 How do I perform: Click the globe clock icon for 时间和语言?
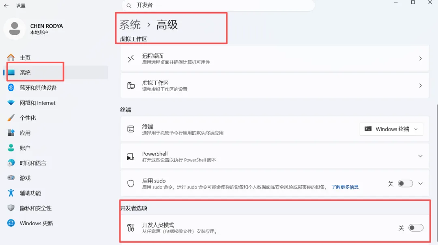coord(11,163)
